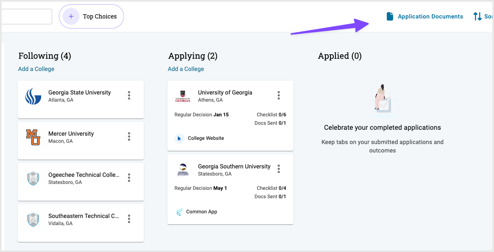This screenshot has height=252, width=494.
Task: Click Regular Decision Jan 15 deadline
Action: 202,115
